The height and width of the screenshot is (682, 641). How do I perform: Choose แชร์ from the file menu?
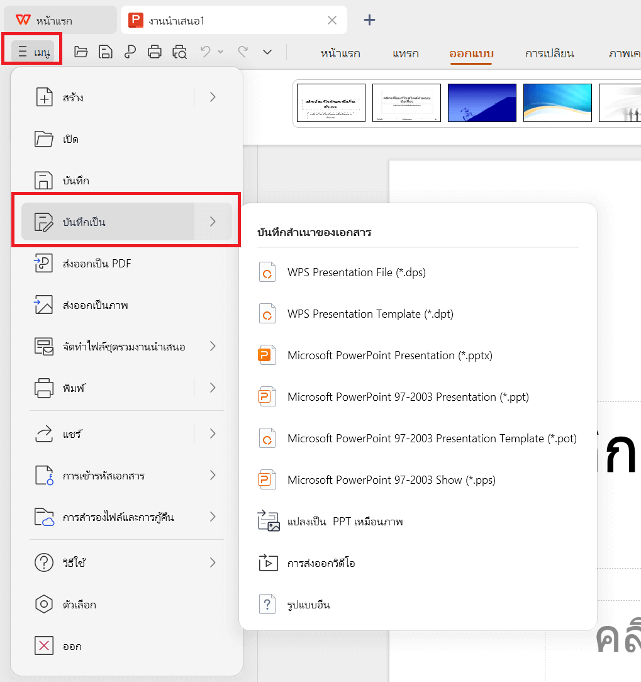[108, 433]
